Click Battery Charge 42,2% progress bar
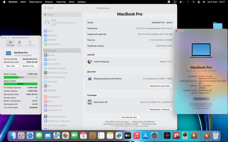Screen dimensions: 228x142 tap(20, 77)
